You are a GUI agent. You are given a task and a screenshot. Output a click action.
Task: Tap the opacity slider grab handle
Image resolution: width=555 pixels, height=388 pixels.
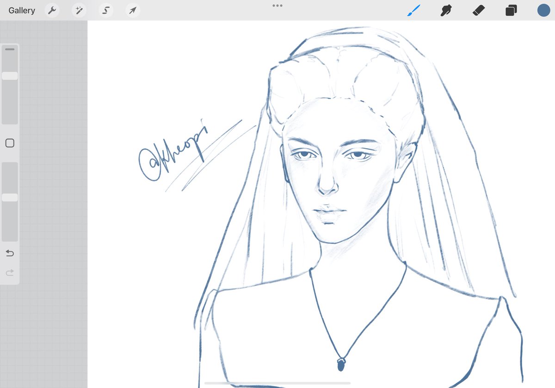point(9,197)
